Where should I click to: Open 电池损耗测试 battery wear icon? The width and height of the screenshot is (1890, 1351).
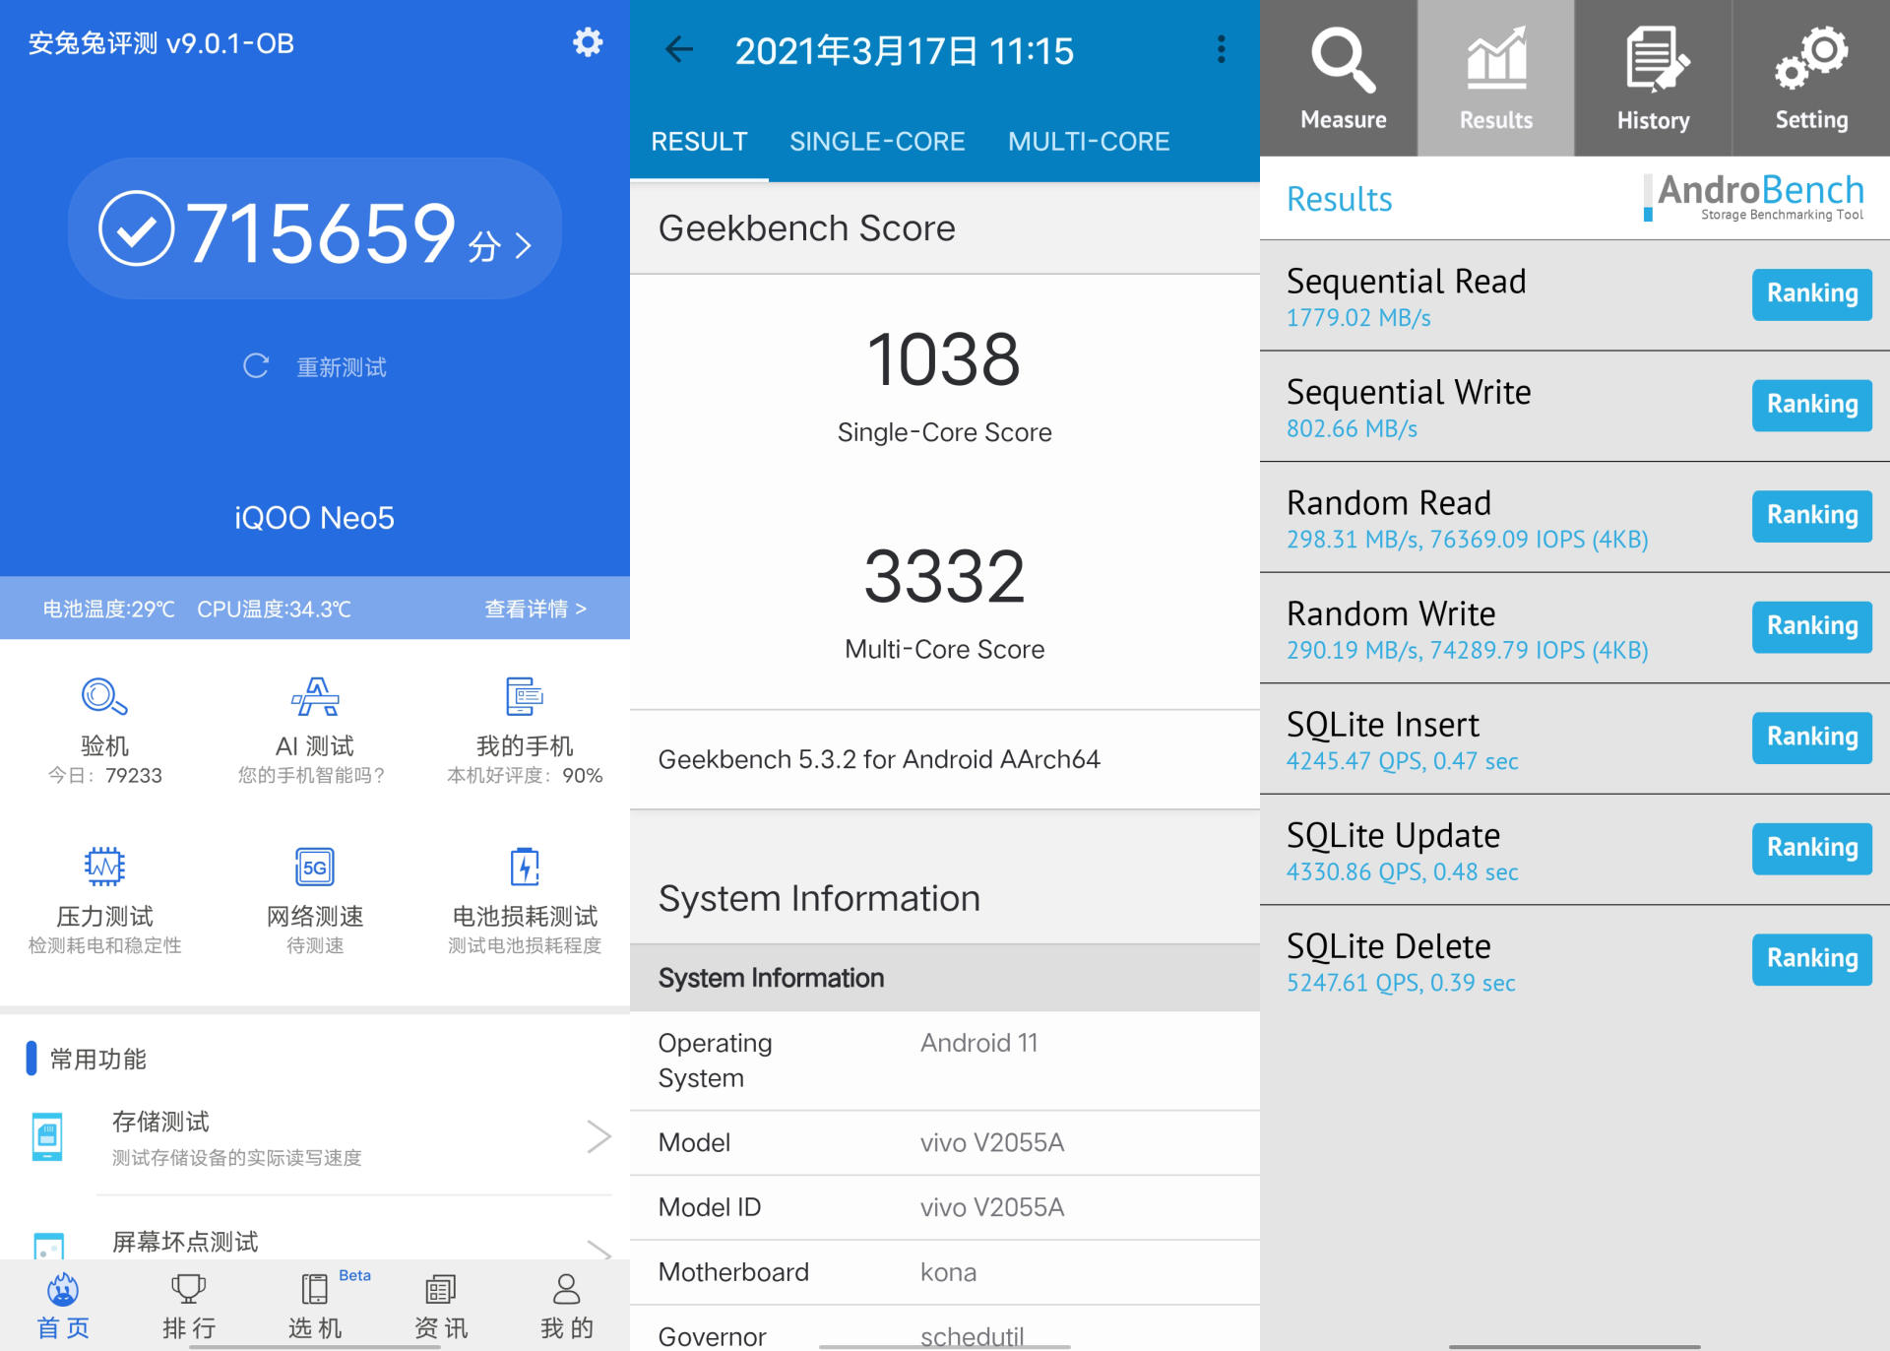pos(525,867)
